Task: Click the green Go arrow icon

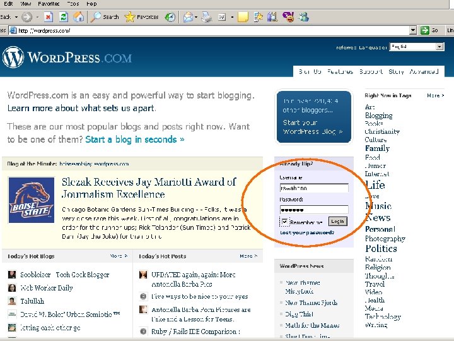Action: click(x=424, y=30)
